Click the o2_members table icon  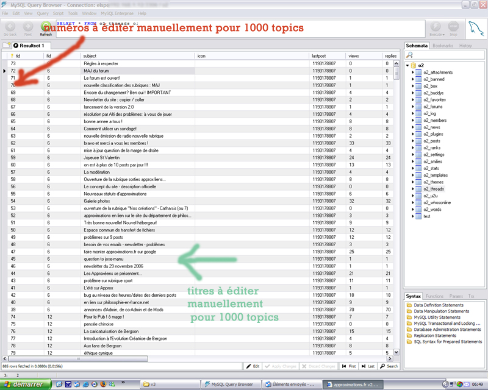point(418,120)
